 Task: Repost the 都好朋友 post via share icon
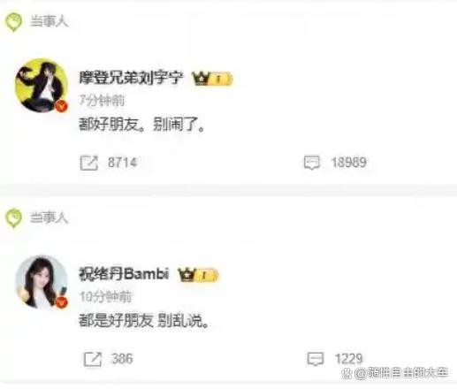coord(88,163)
